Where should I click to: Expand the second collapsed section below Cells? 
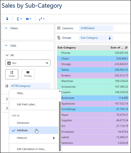click(x=7, y=108)
